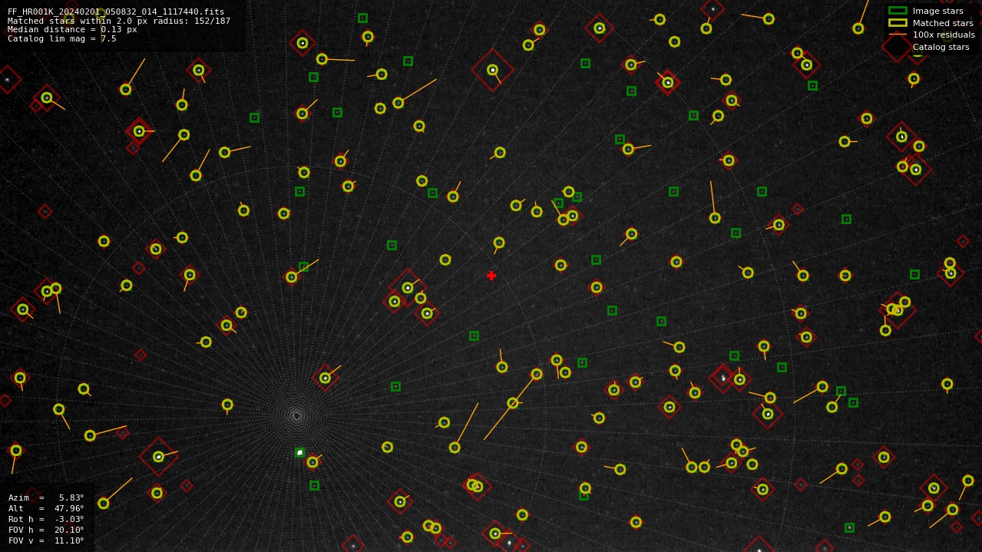Click the 'Catalog stars' legend label

click(x=941, y=47)
